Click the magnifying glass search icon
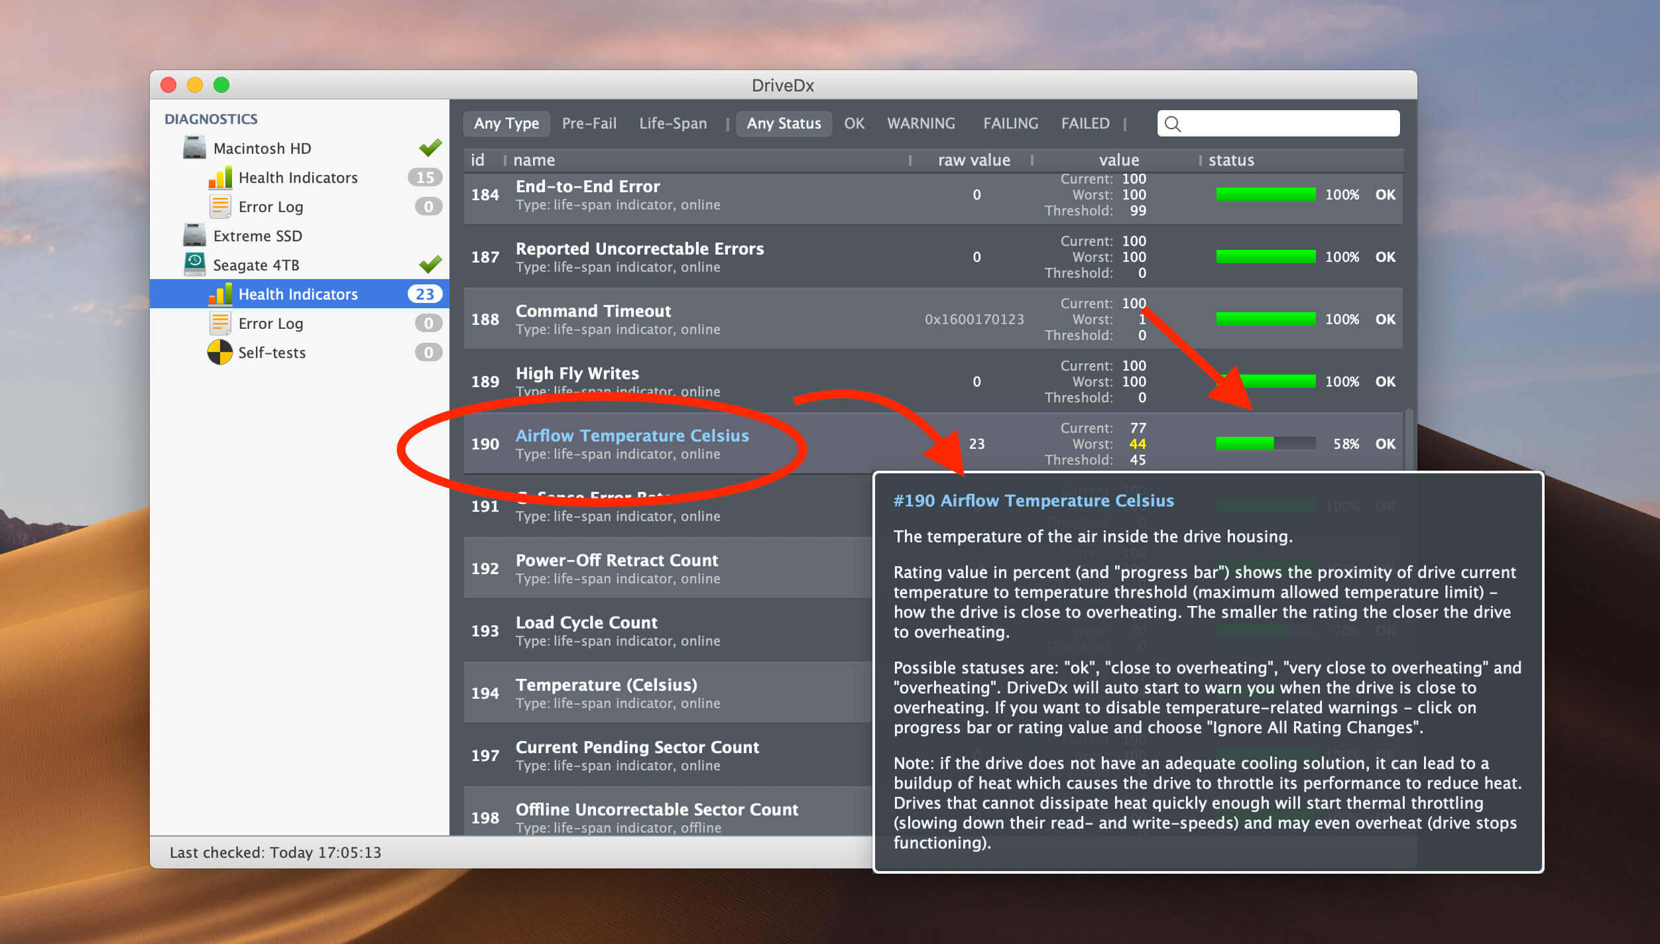This screenshot has width=1660, height=944. pyautogui.click(x=1172, y=124)
